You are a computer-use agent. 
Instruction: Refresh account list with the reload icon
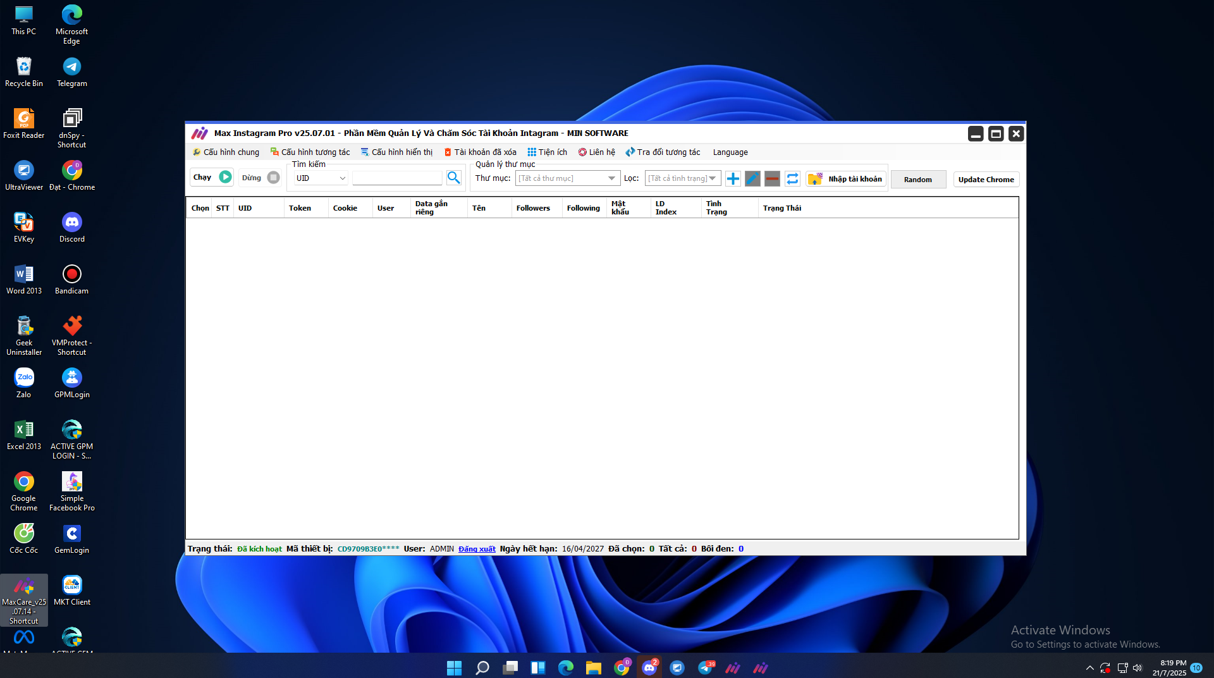coord(792,179)
